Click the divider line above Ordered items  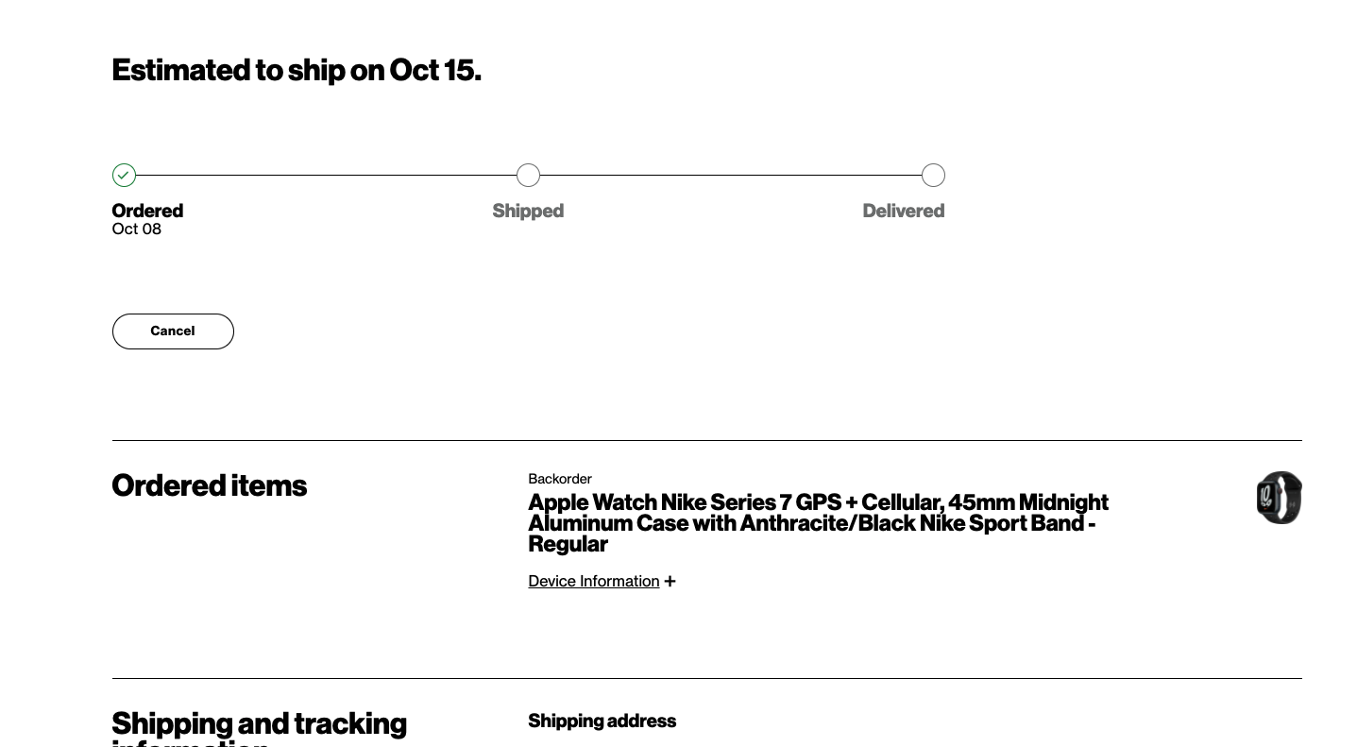click(706, 441)
